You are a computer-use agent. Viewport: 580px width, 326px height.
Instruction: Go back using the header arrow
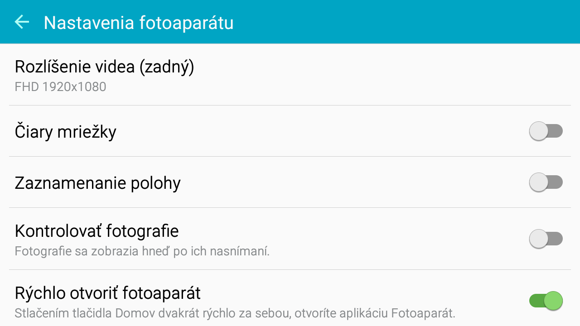click(x=22, y=22)
